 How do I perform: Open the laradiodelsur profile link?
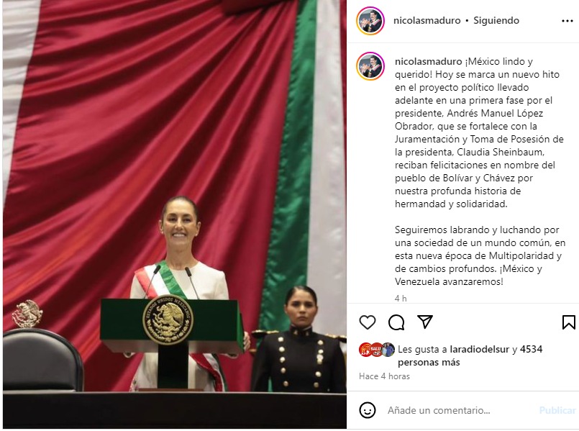(479, 349)
